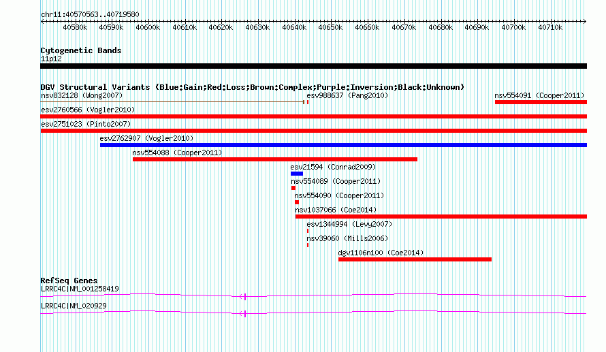
Task: Click the 40700k ruler tick label
Action: pyautogui.click(x=513, y=27)
